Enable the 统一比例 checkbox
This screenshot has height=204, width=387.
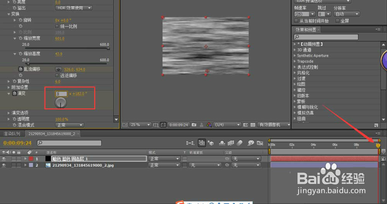(x=57, y=26)
